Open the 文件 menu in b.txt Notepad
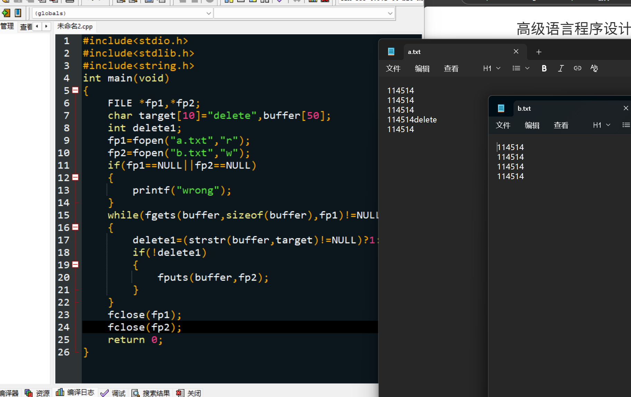The image size is (631, 397). coord(503,125)
